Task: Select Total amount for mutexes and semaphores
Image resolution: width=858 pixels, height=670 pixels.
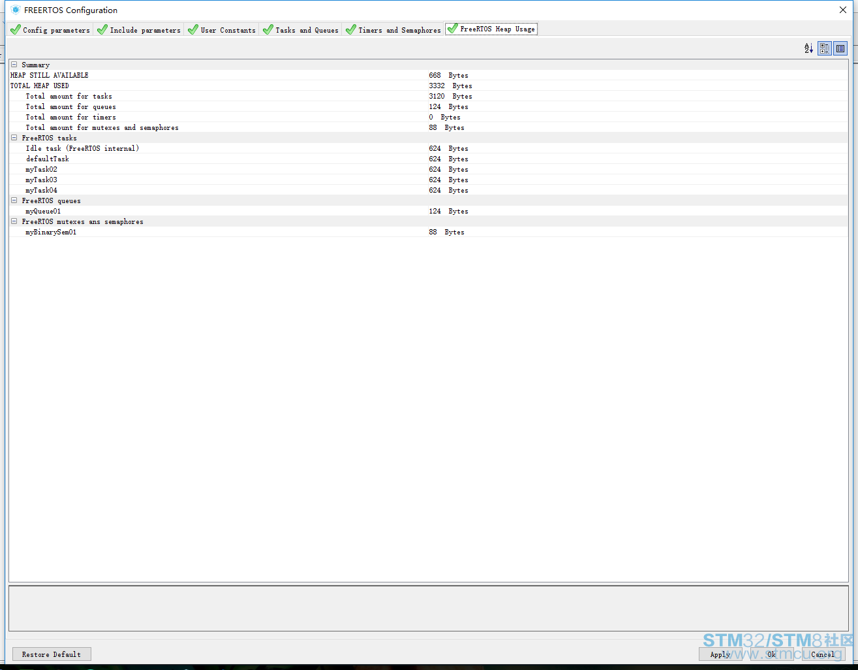Action: click(x=428, y=127)
